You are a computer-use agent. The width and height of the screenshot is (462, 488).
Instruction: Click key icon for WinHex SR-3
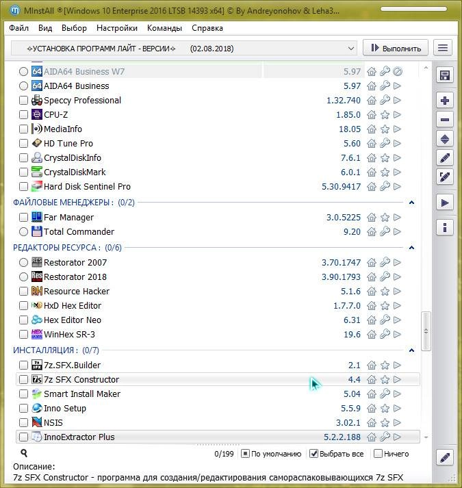(385, 334)
